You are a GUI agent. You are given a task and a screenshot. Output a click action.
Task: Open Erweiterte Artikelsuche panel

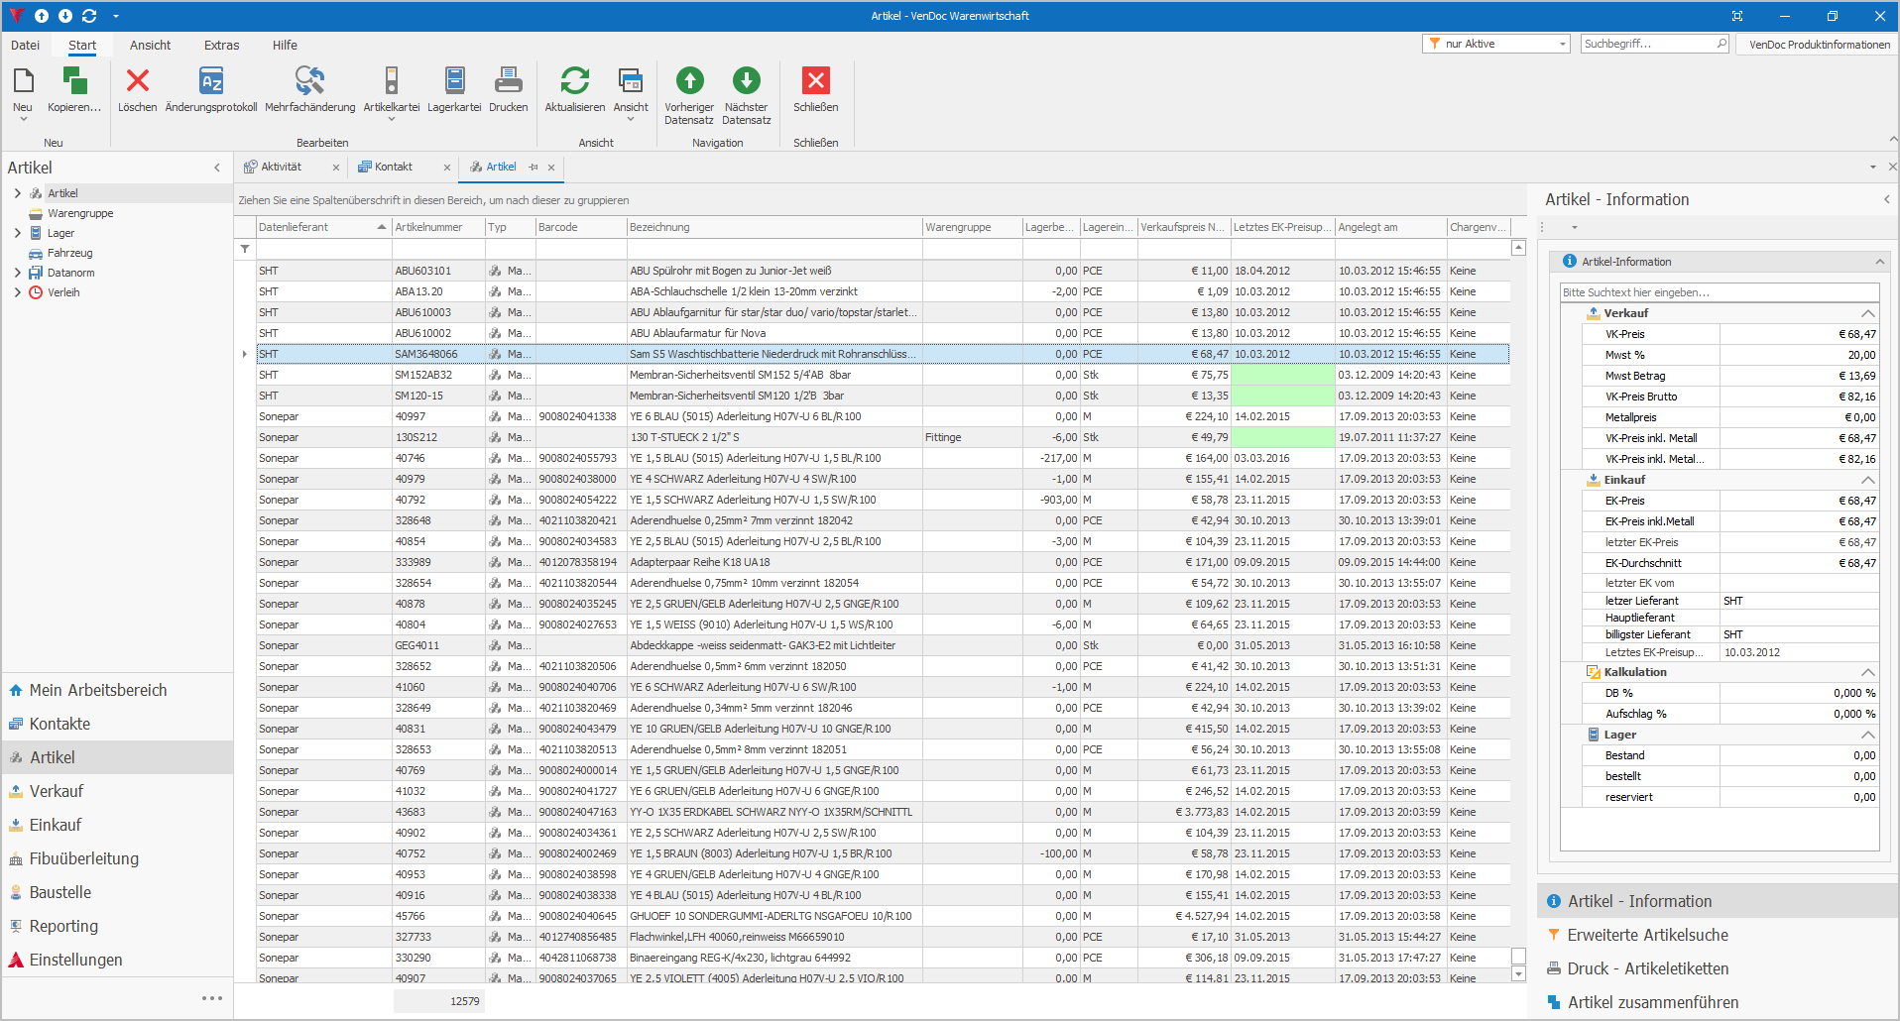(1647, 935)
